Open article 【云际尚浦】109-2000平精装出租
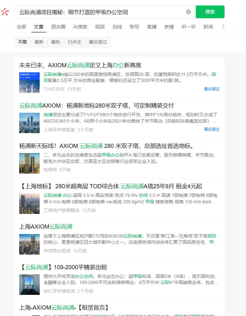The height and width of the screenshot is (316, 246). point(63,267)
